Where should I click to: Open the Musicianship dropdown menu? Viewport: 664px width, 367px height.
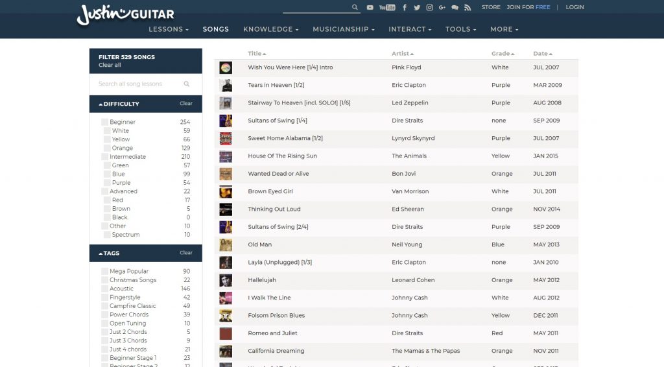tap(344, 29)
